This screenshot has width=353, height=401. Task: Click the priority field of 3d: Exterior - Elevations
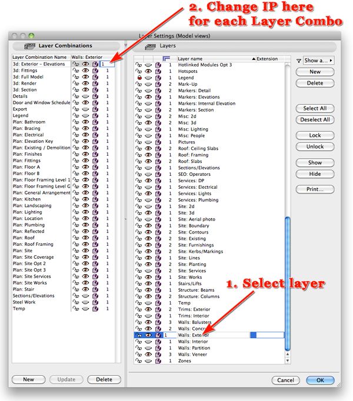(107, 64)
